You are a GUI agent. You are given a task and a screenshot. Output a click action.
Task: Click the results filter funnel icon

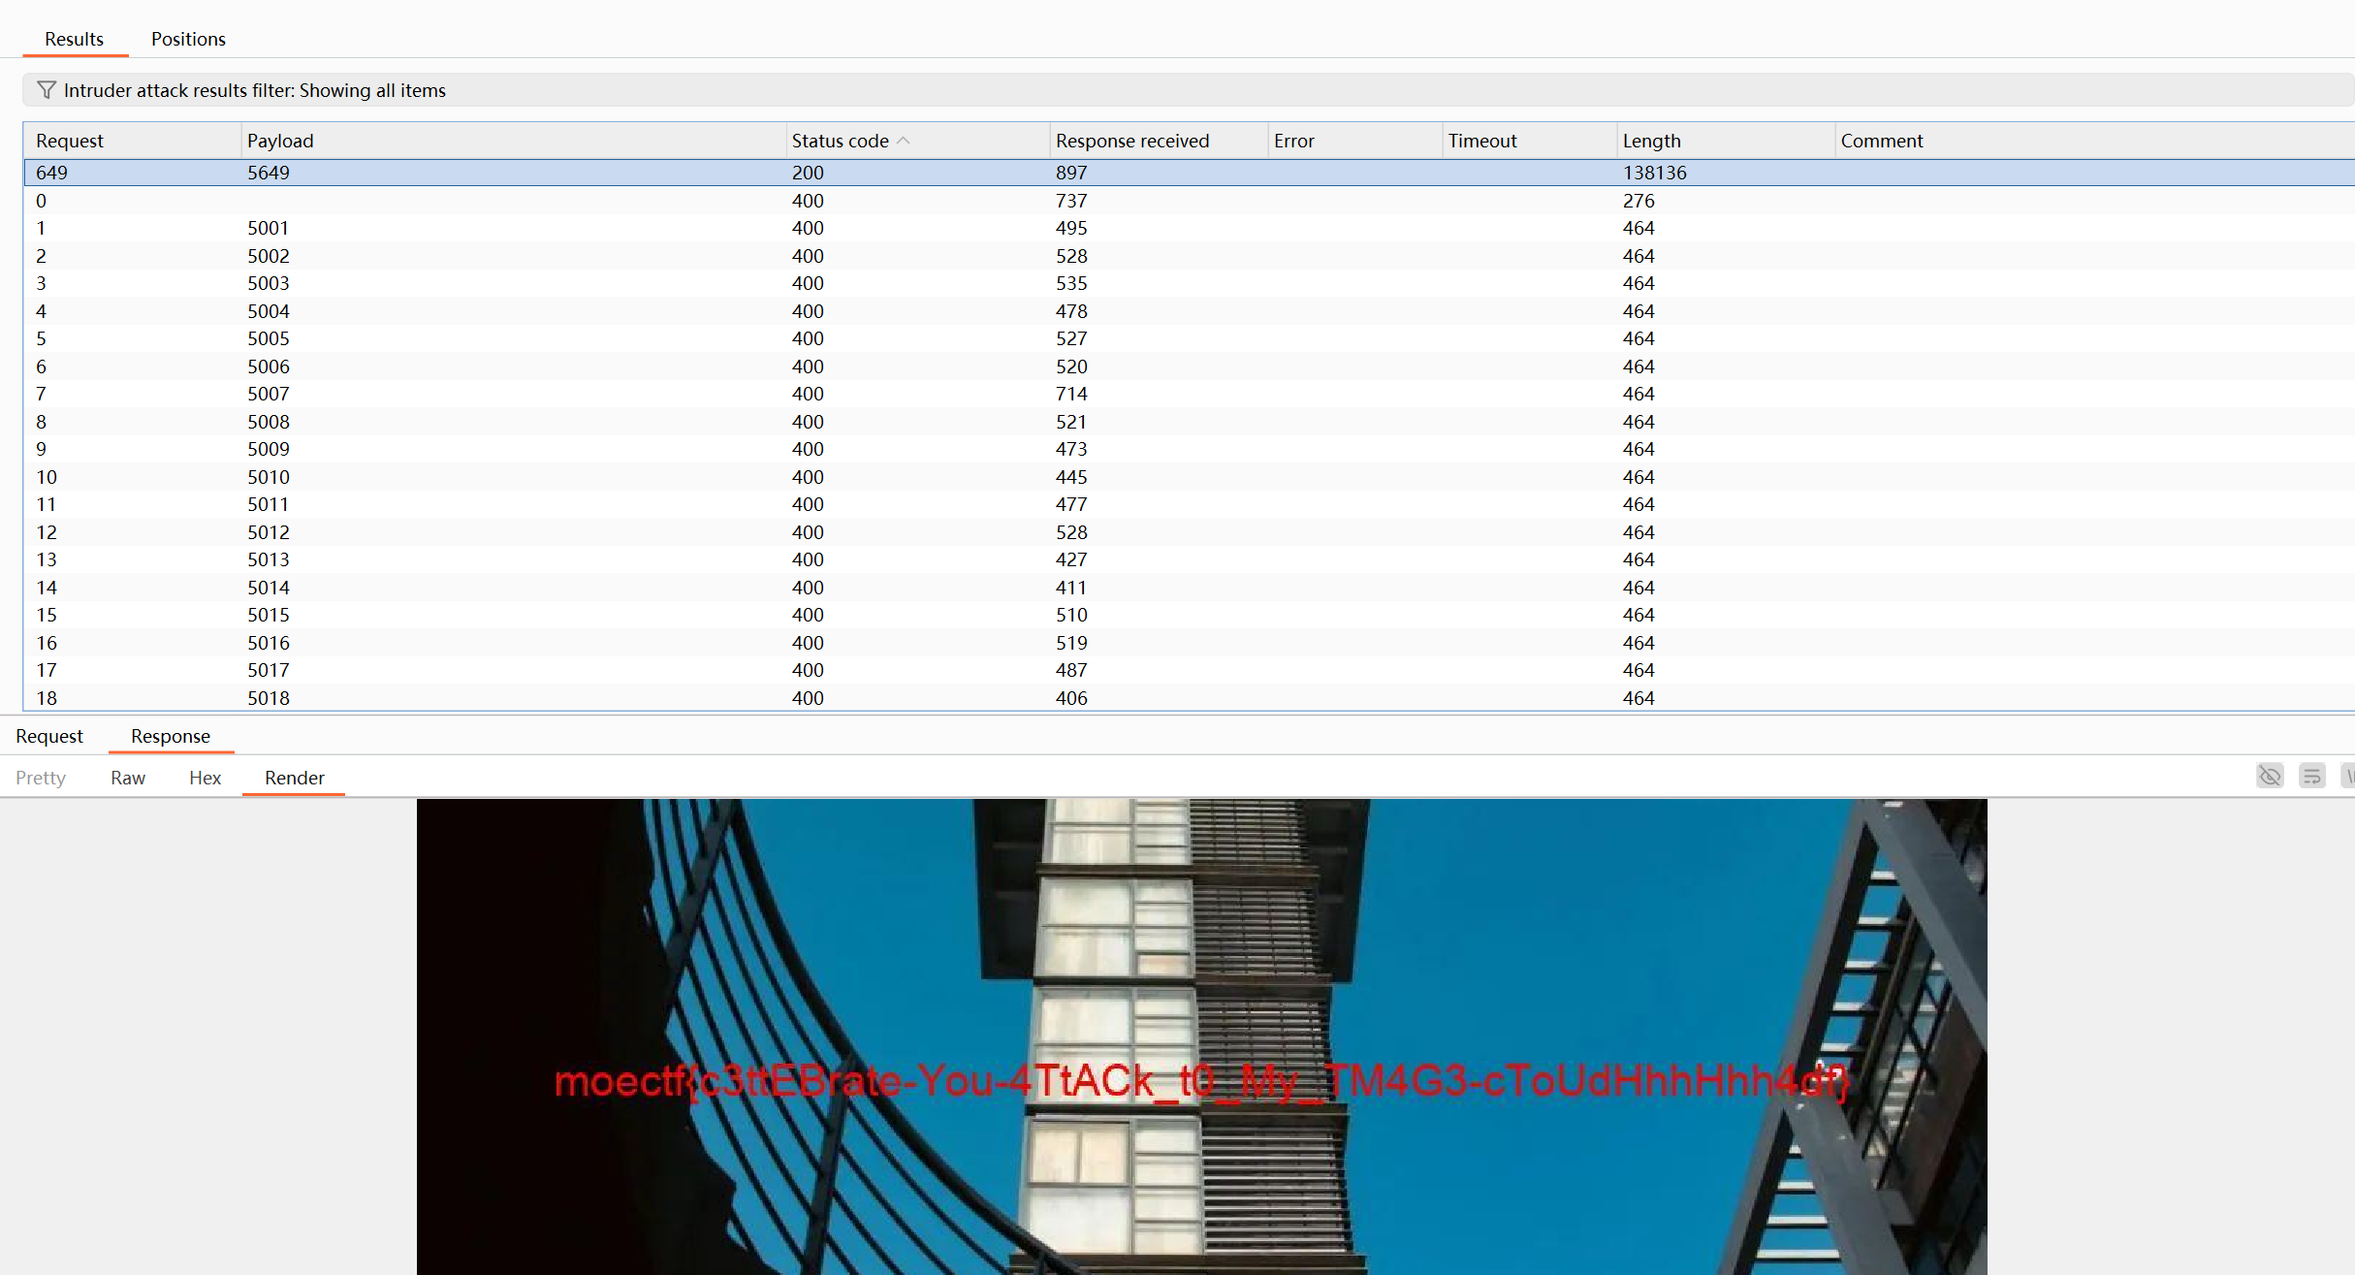click(46, 90)
